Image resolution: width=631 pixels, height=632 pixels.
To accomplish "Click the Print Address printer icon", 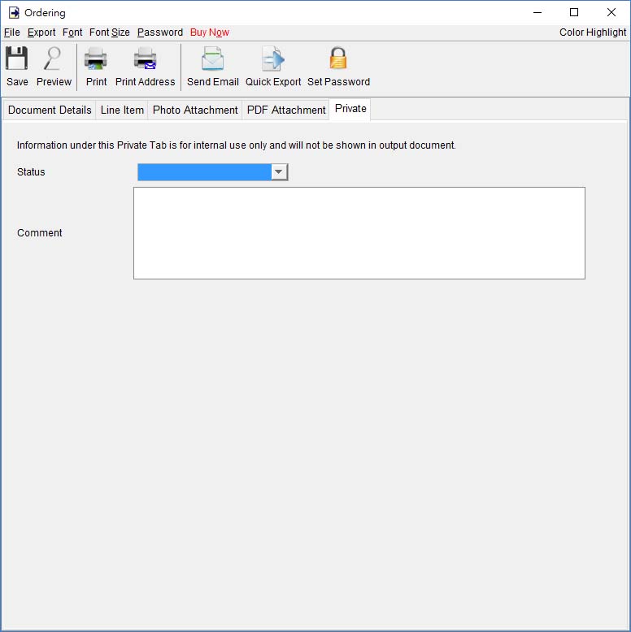I will [145, 58].
